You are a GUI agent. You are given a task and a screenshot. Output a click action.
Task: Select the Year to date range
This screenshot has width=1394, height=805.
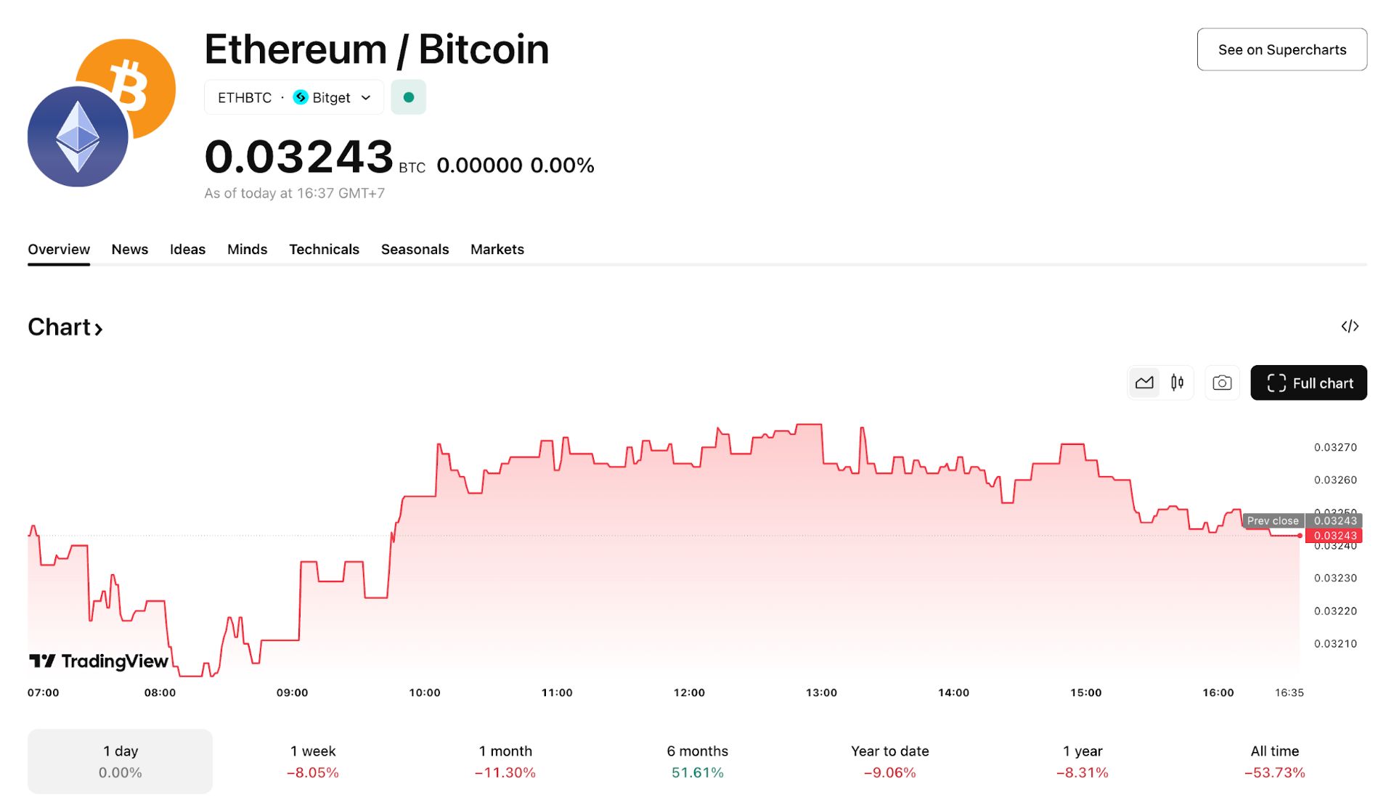[890, 761]
